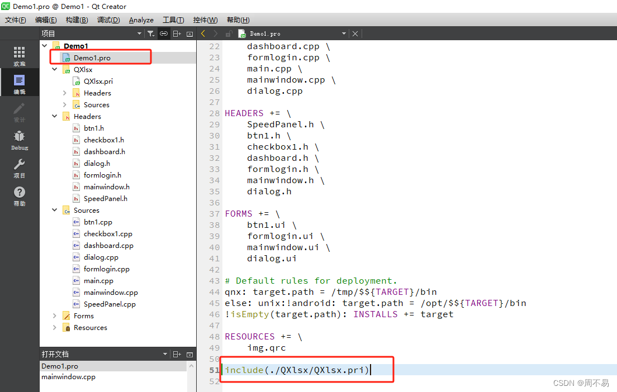Image resolution: width=617 pixels, height=392 pixels.
Task: Select mainwindow.h header file
Action: tap(107, 187)
